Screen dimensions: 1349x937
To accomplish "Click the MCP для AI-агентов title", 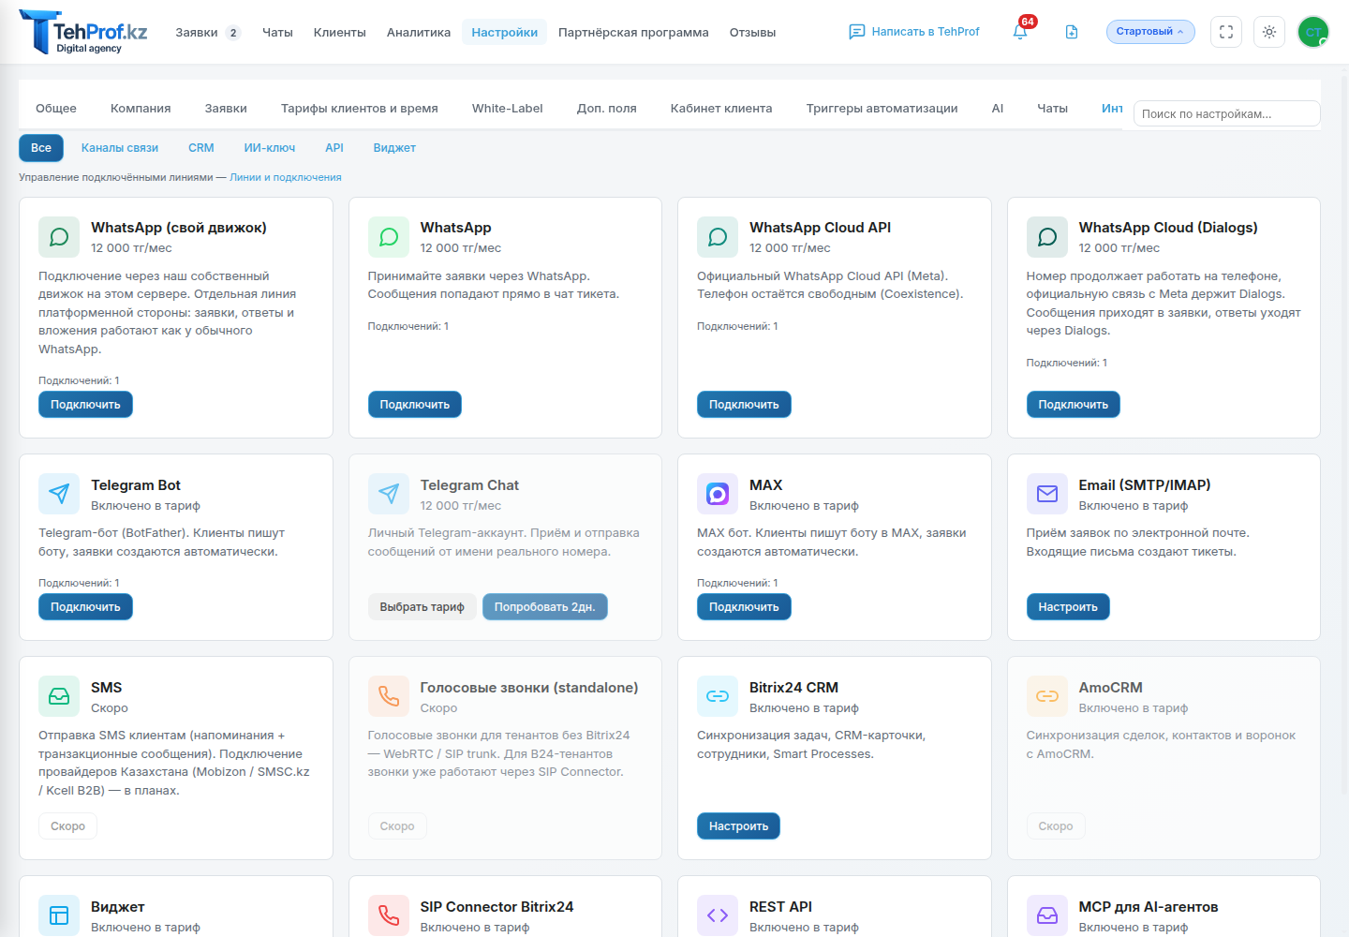I will click(x=1149, y=907).
